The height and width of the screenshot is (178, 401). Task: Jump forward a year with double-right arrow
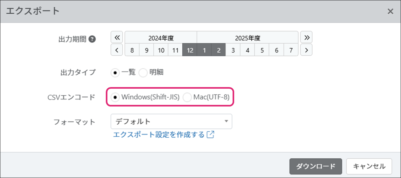coord(306,38)
